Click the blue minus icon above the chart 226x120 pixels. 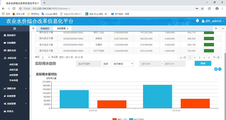220,69
